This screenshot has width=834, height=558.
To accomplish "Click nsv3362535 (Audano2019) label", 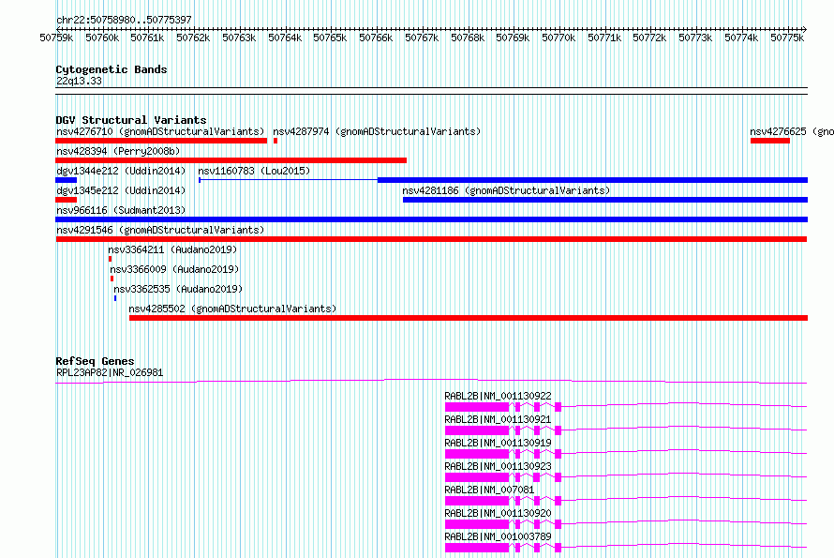I will 178,289.
